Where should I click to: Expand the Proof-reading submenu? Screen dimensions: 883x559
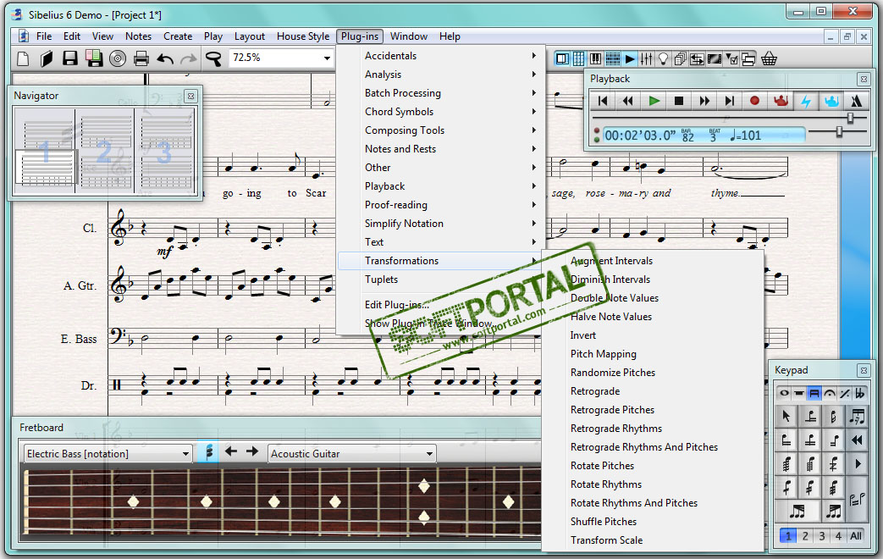tap(441, 205)
